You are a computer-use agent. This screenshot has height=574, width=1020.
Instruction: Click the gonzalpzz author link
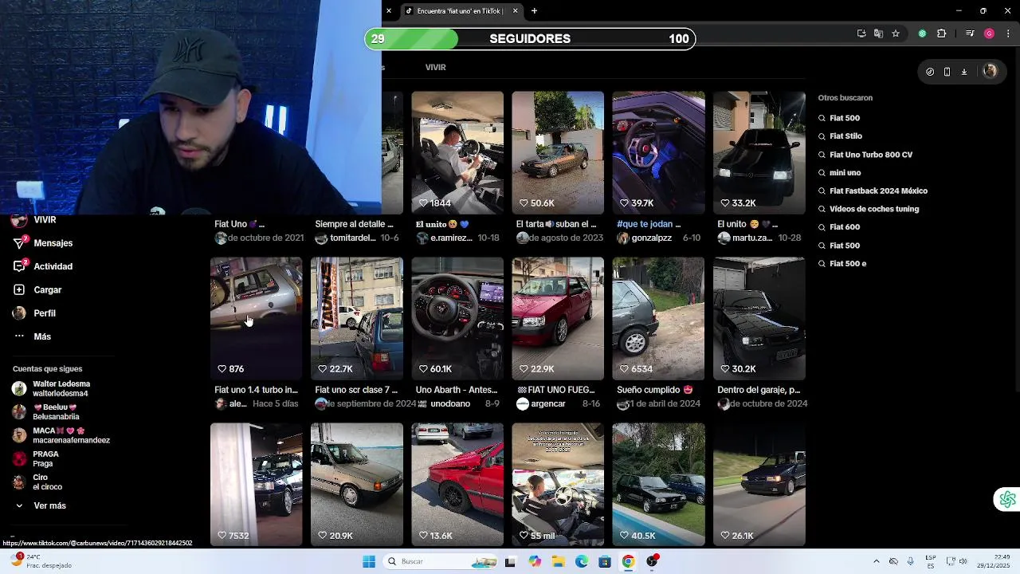[x=651, y=238]
